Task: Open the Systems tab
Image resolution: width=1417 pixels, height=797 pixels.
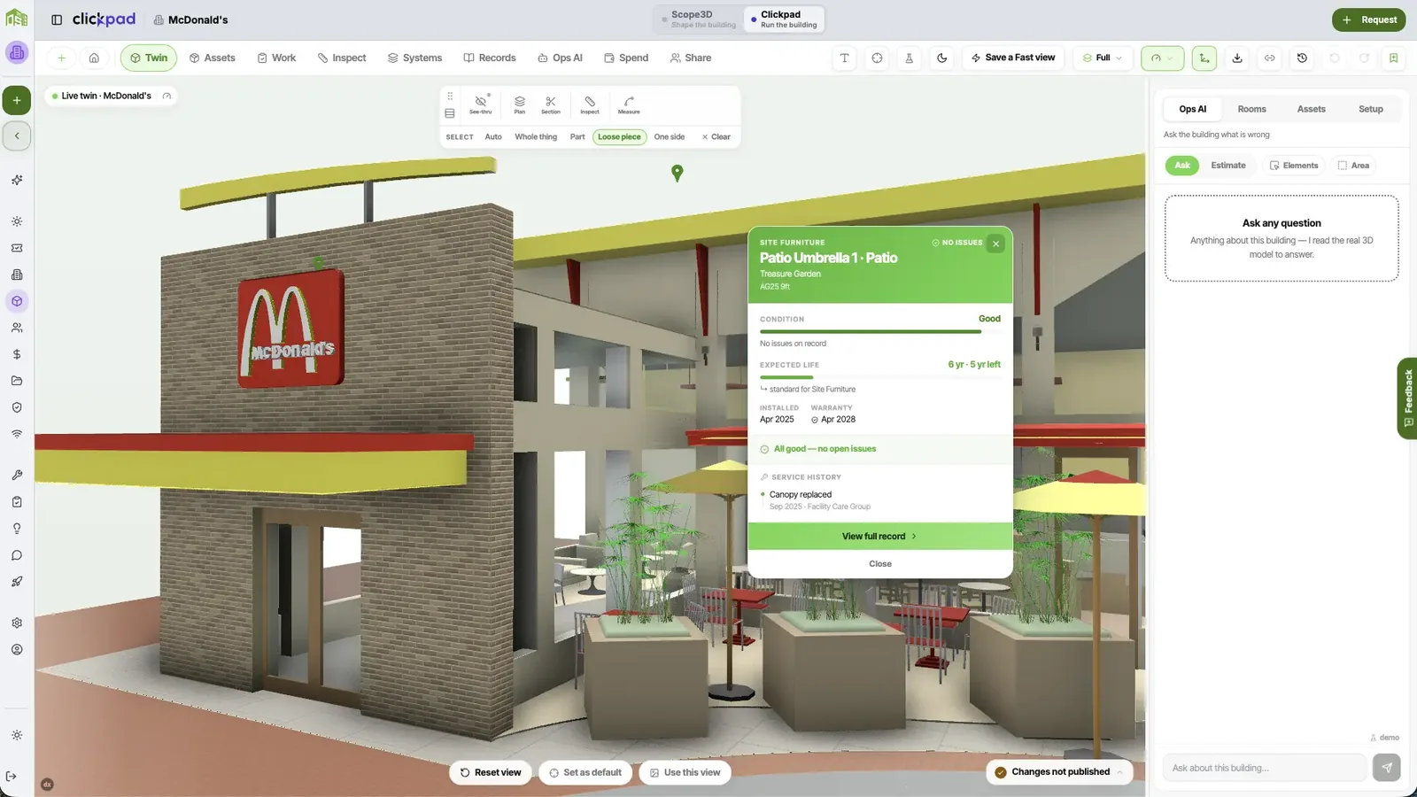Action: coord(414,58)
